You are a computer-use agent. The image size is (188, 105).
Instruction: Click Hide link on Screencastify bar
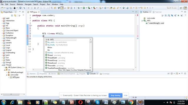coord(125,95)
